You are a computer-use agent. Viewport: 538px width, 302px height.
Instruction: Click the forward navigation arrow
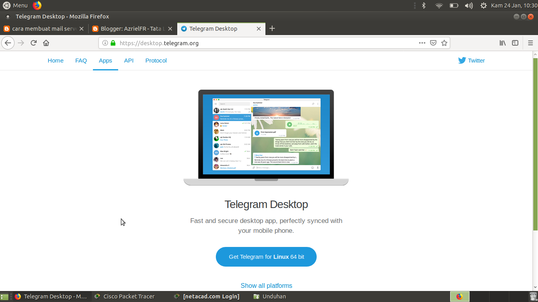(x=21, y=43)
